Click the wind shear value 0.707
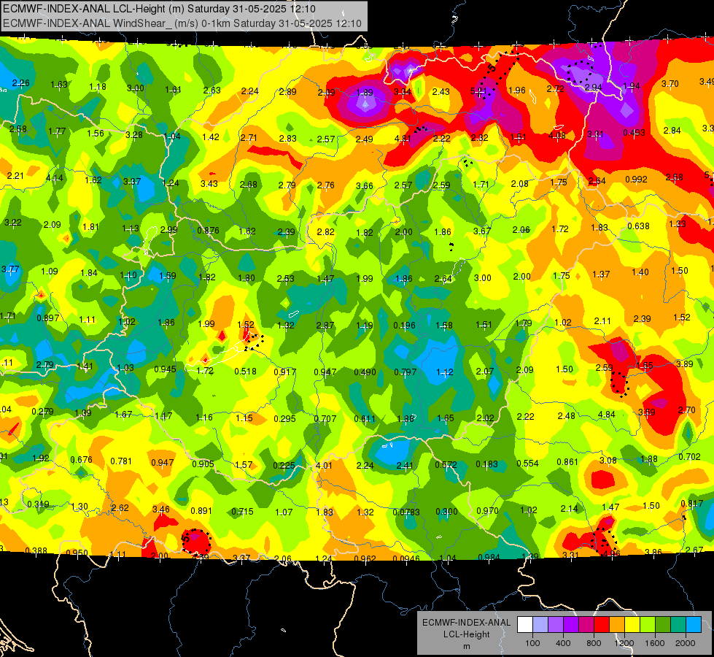This screenshot has height=657, width=714. coord(325,418)
